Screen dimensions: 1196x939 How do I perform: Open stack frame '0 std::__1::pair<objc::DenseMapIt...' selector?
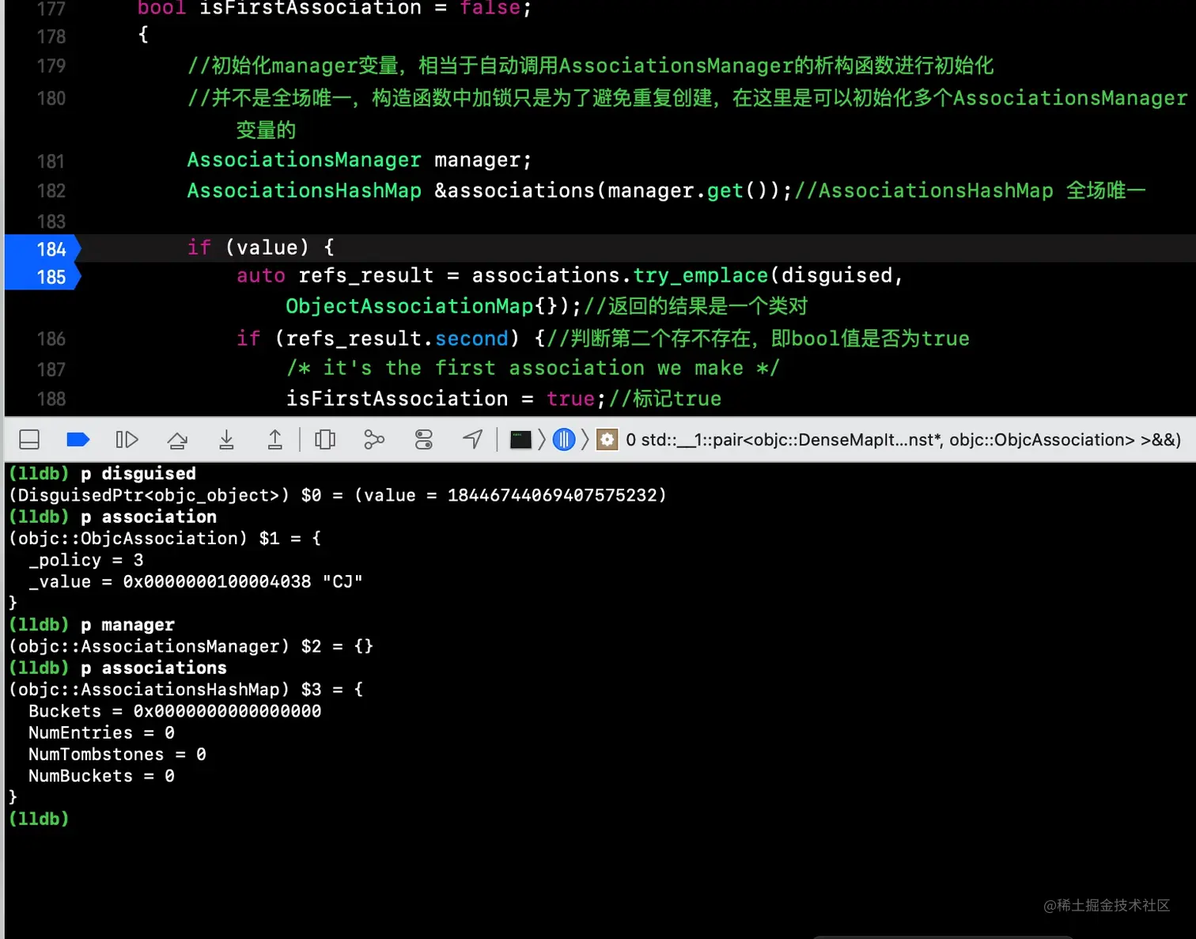click(903, 440)
